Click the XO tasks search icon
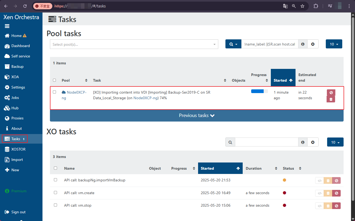 (230, 142)
